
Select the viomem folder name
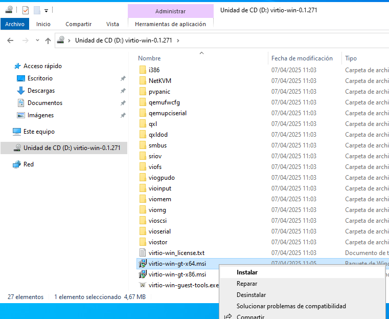(x=160, y=199)
